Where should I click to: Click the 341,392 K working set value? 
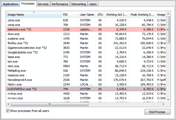coord(120,43)
